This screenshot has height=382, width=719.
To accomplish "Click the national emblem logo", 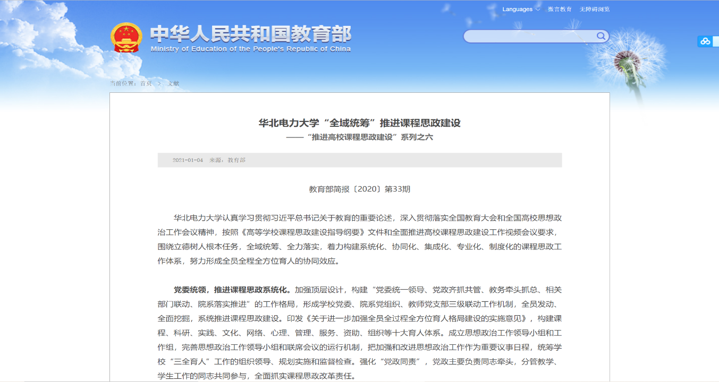I will click(127, 36).
